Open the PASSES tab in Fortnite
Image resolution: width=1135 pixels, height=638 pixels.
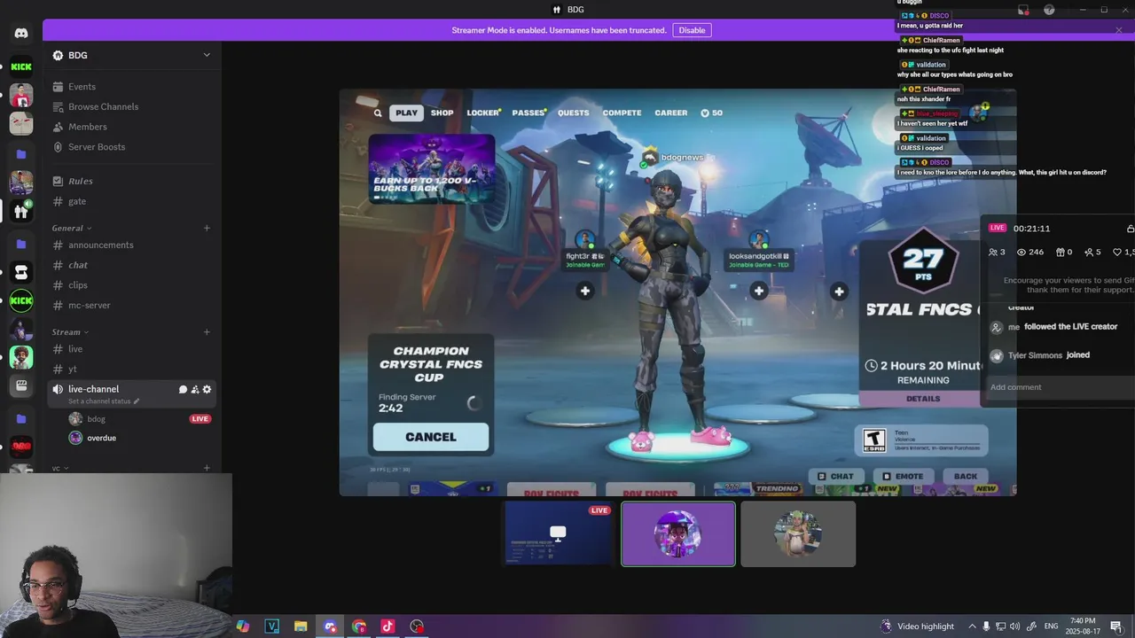tap(528, 113)
